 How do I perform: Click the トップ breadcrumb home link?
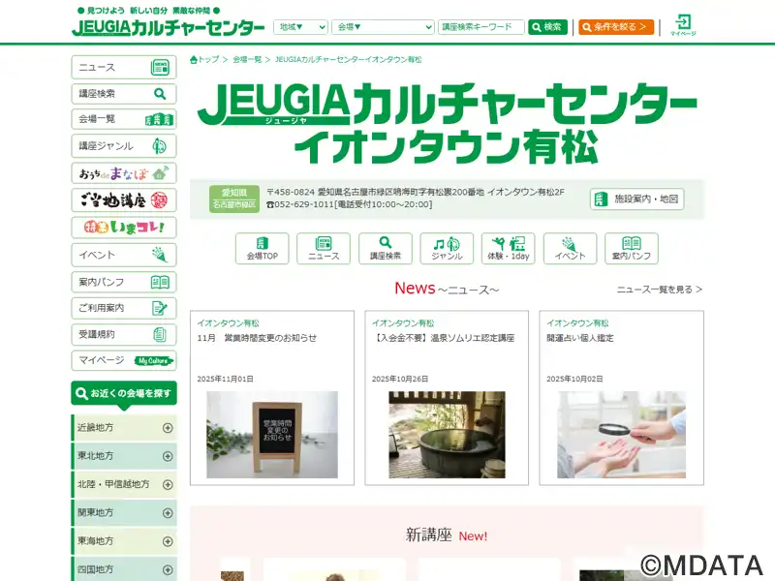point(204,60)
